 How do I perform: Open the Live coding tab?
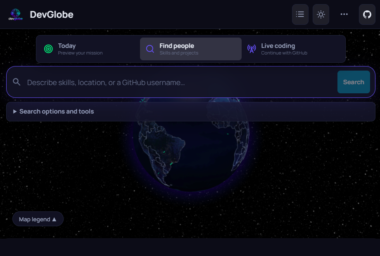[292, 49]
